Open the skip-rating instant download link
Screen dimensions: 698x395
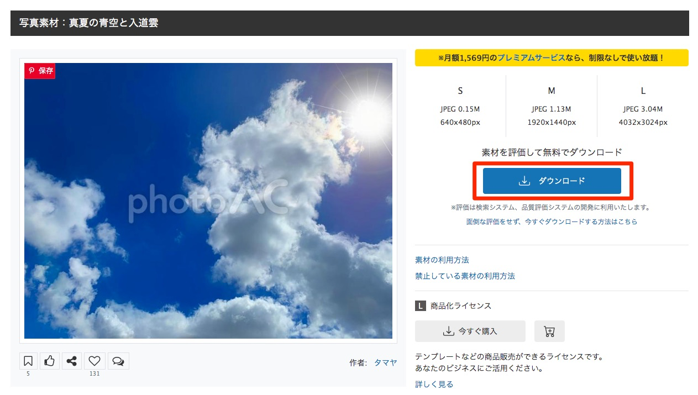(553, 220)
